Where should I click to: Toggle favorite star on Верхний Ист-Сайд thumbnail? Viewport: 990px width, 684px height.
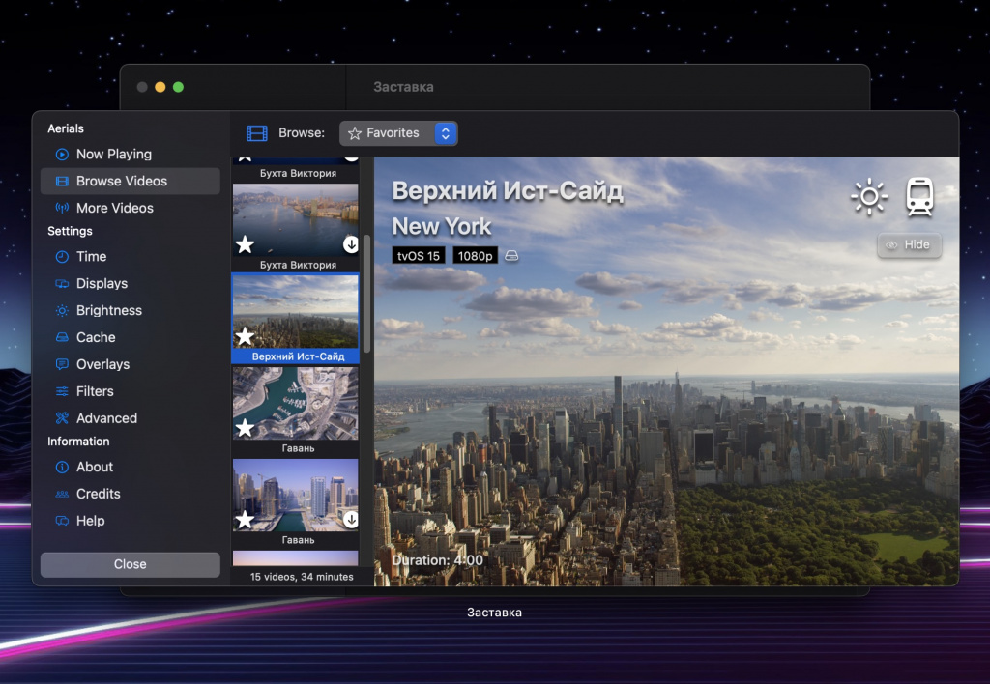click(x=245, y=336)
